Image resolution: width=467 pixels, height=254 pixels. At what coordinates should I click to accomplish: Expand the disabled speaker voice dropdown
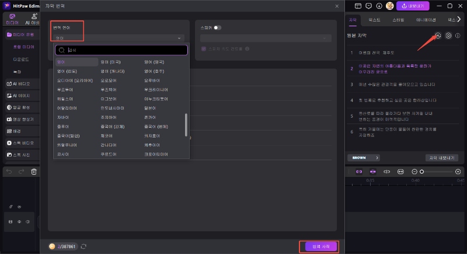(x=266, y=38)
